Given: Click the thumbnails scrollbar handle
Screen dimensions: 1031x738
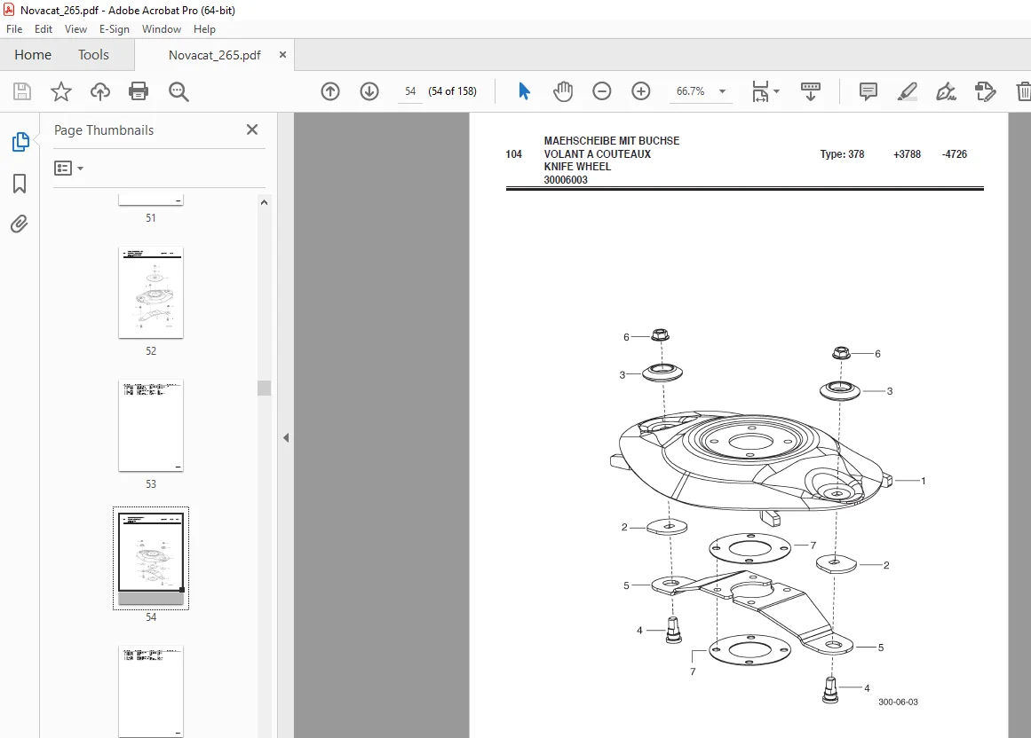Looking at the screenshot, I should [x=264, y=388].
